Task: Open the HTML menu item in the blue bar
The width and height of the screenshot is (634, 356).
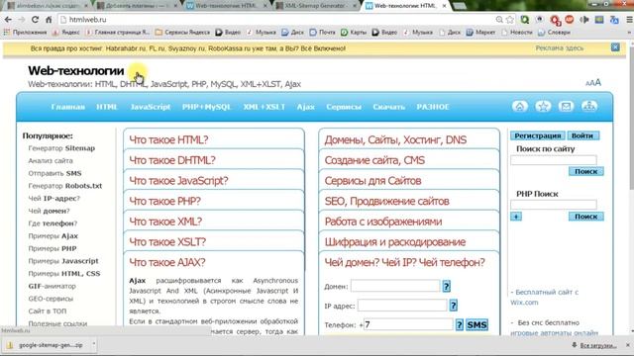Action: click(107, 107)
